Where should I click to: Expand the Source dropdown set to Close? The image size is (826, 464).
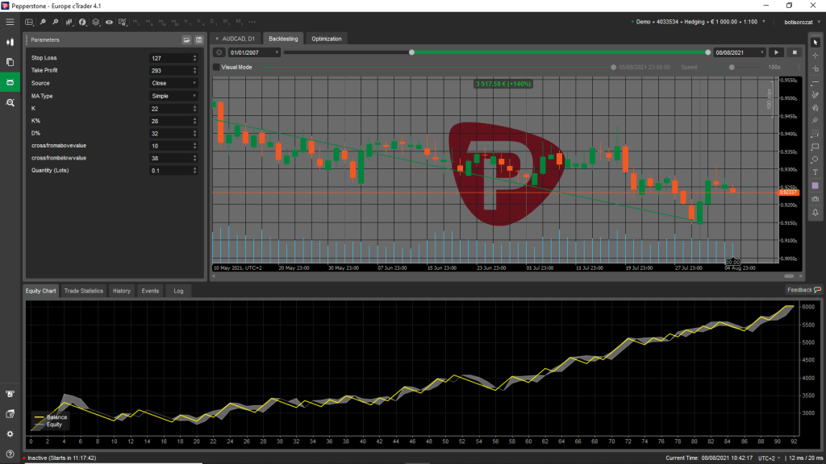coord(173,83)
